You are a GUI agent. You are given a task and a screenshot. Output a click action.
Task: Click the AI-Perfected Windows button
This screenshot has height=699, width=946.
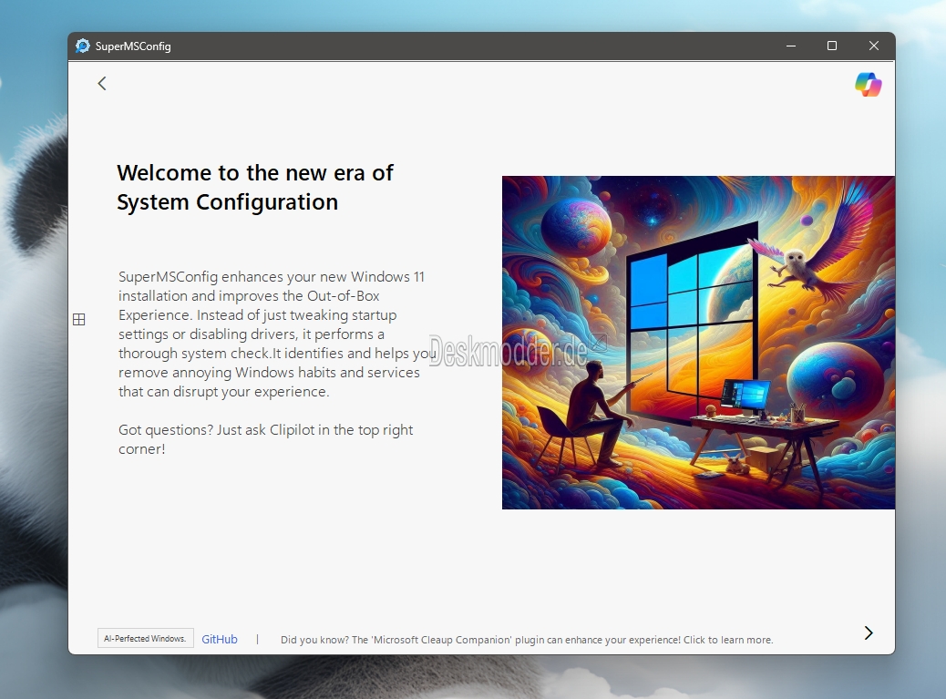tap(146, 638)
